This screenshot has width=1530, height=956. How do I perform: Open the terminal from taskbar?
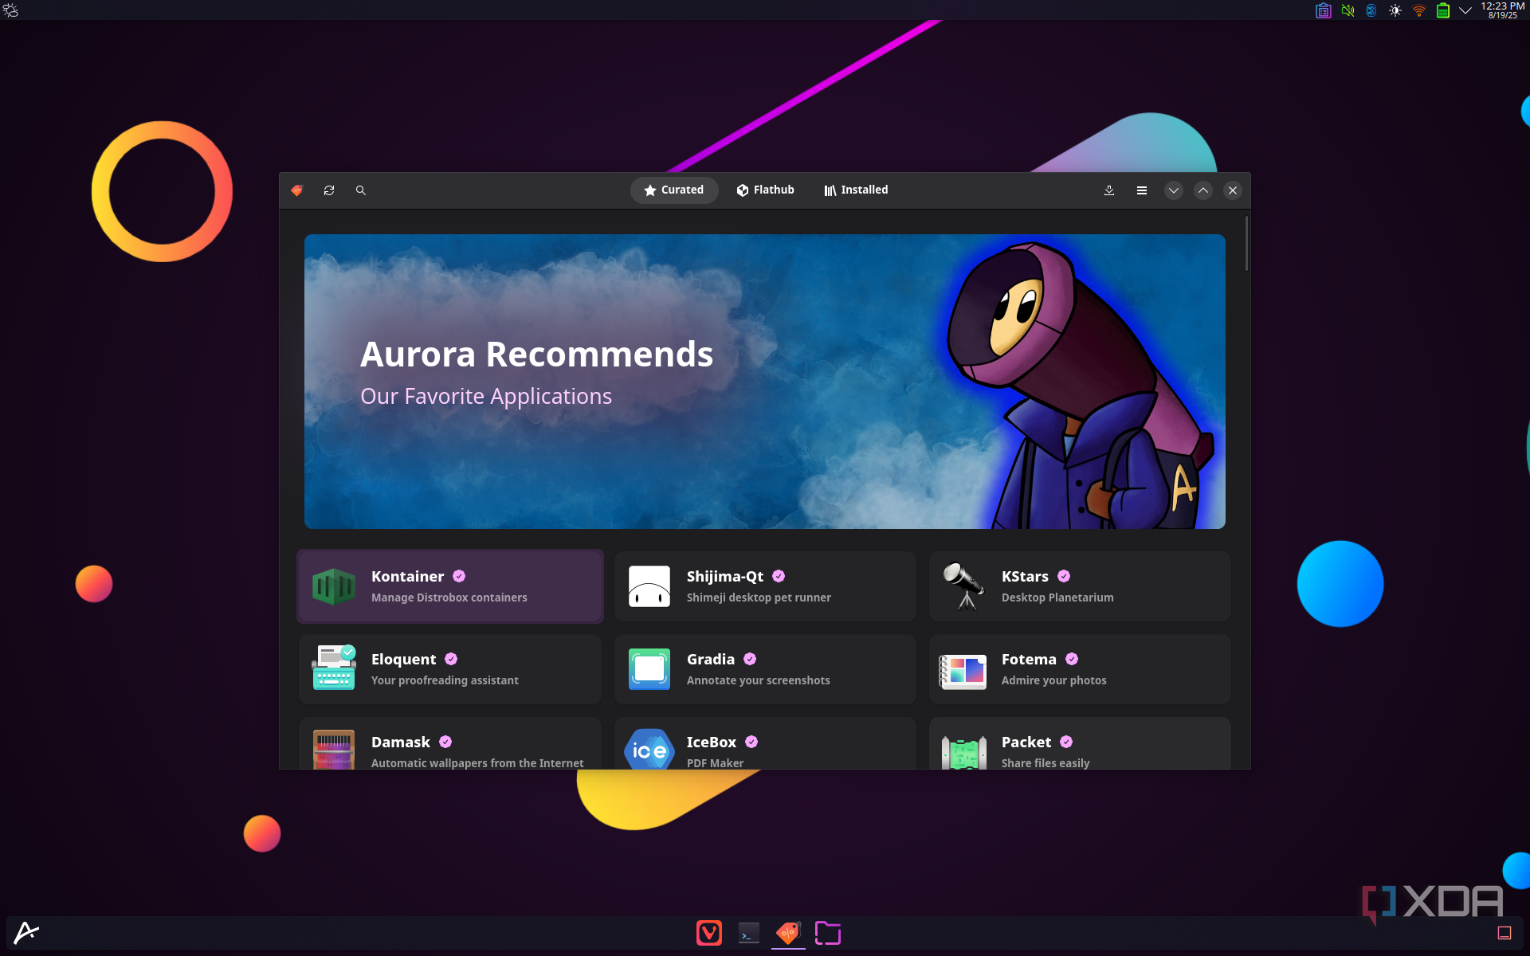point(748,933)
